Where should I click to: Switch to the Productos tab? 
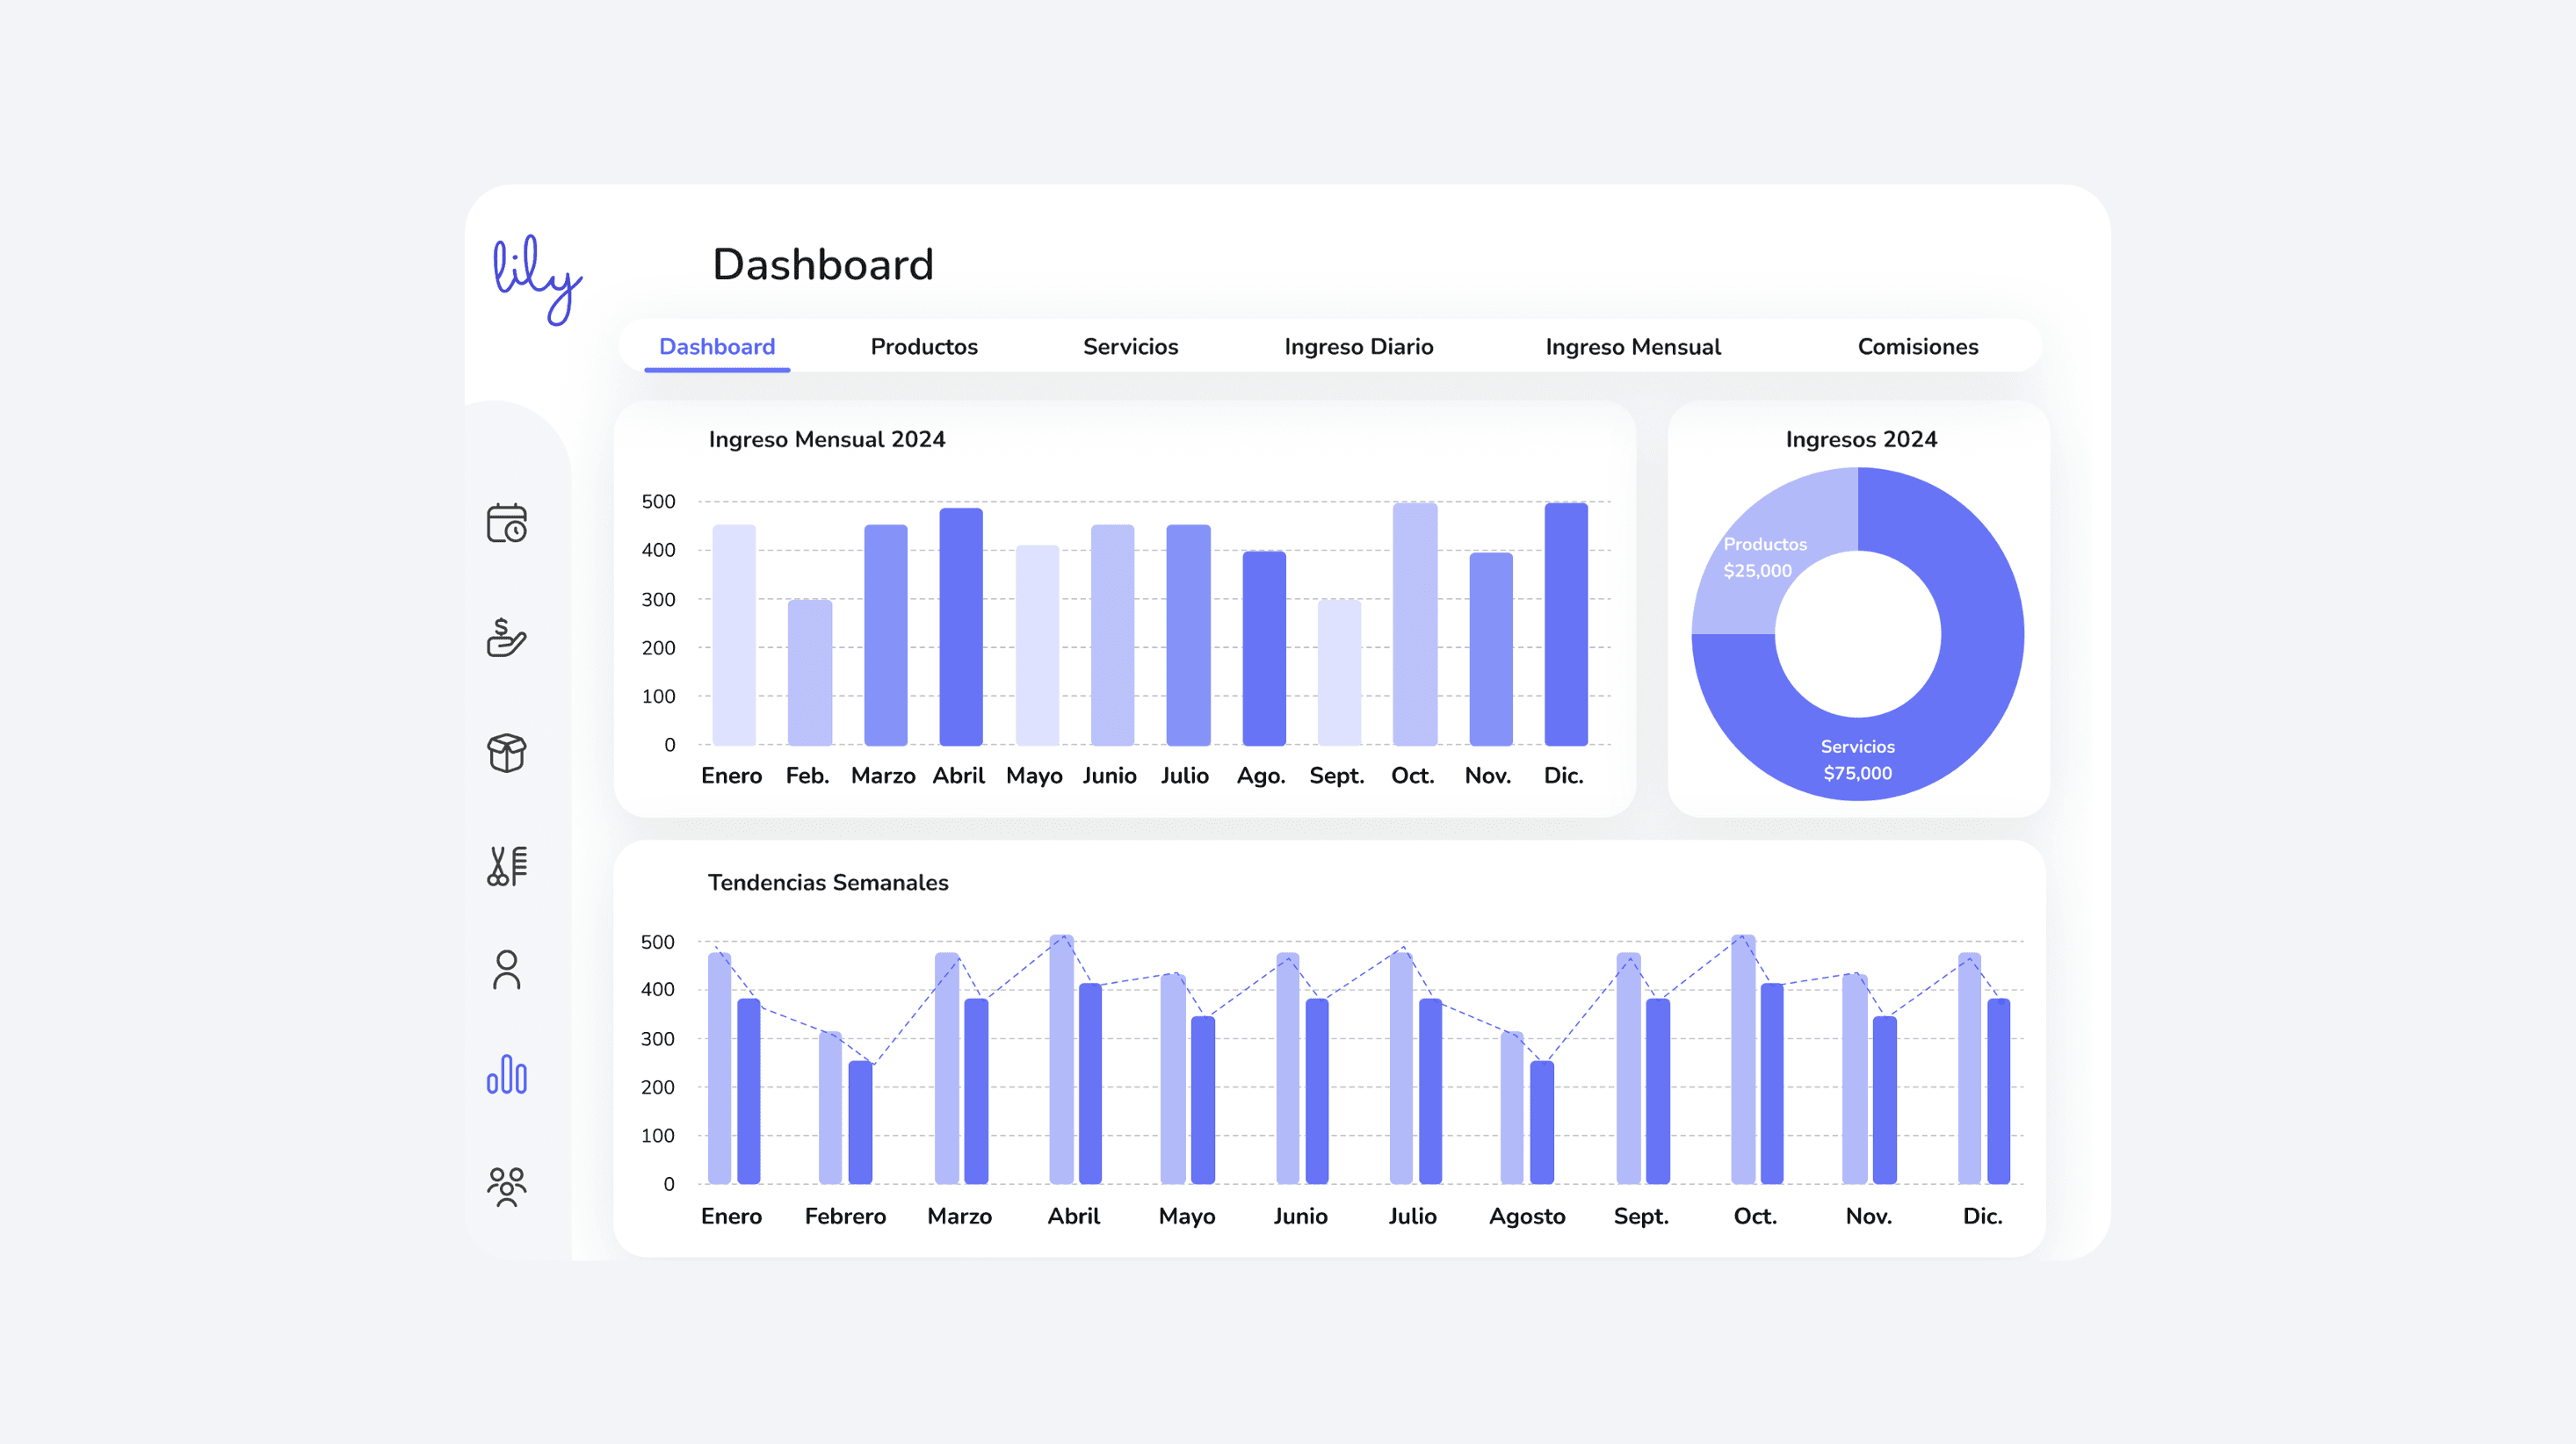coord(923,347)
